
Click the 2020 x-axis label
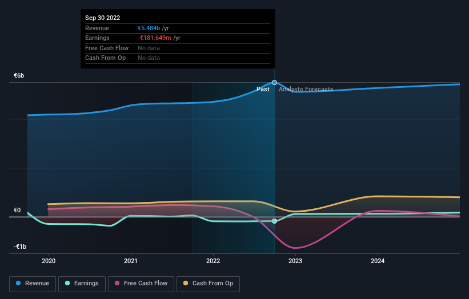click(49, 261)
